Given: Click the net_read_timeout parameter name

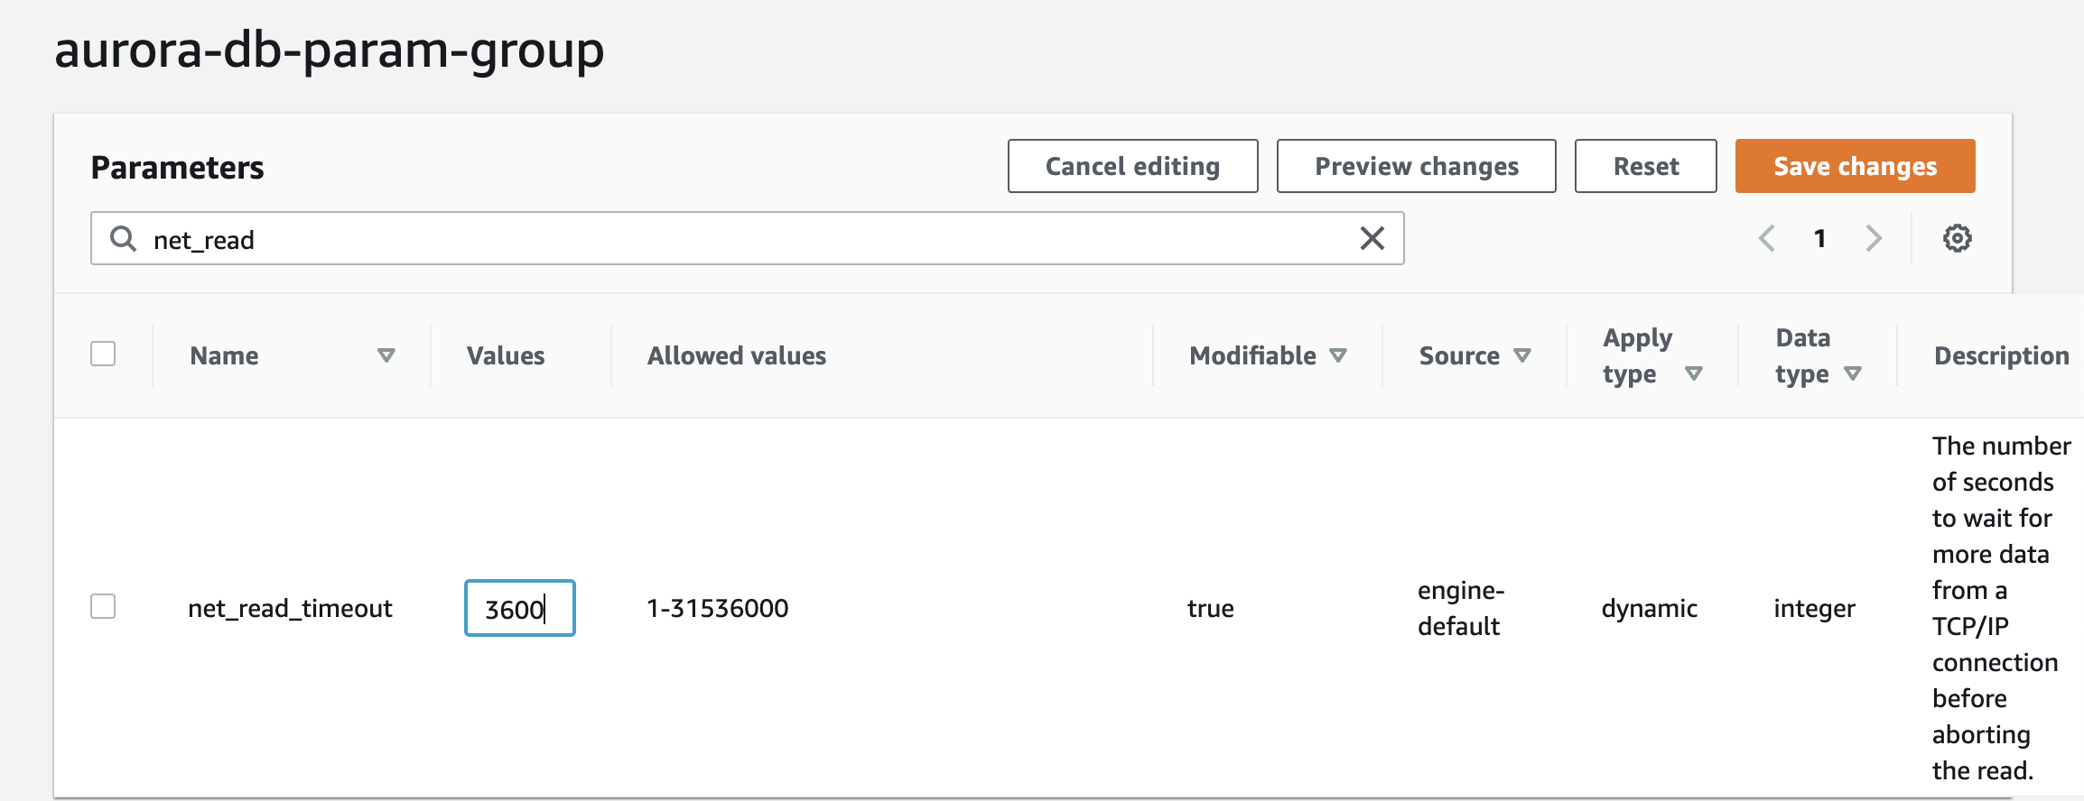Looking at the screenshot, I should coord(290,609).
